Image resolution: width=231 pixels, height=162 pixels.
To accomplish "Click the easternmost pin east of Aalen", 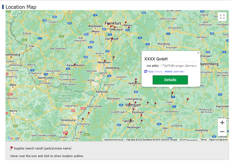I will click(188, 99).
